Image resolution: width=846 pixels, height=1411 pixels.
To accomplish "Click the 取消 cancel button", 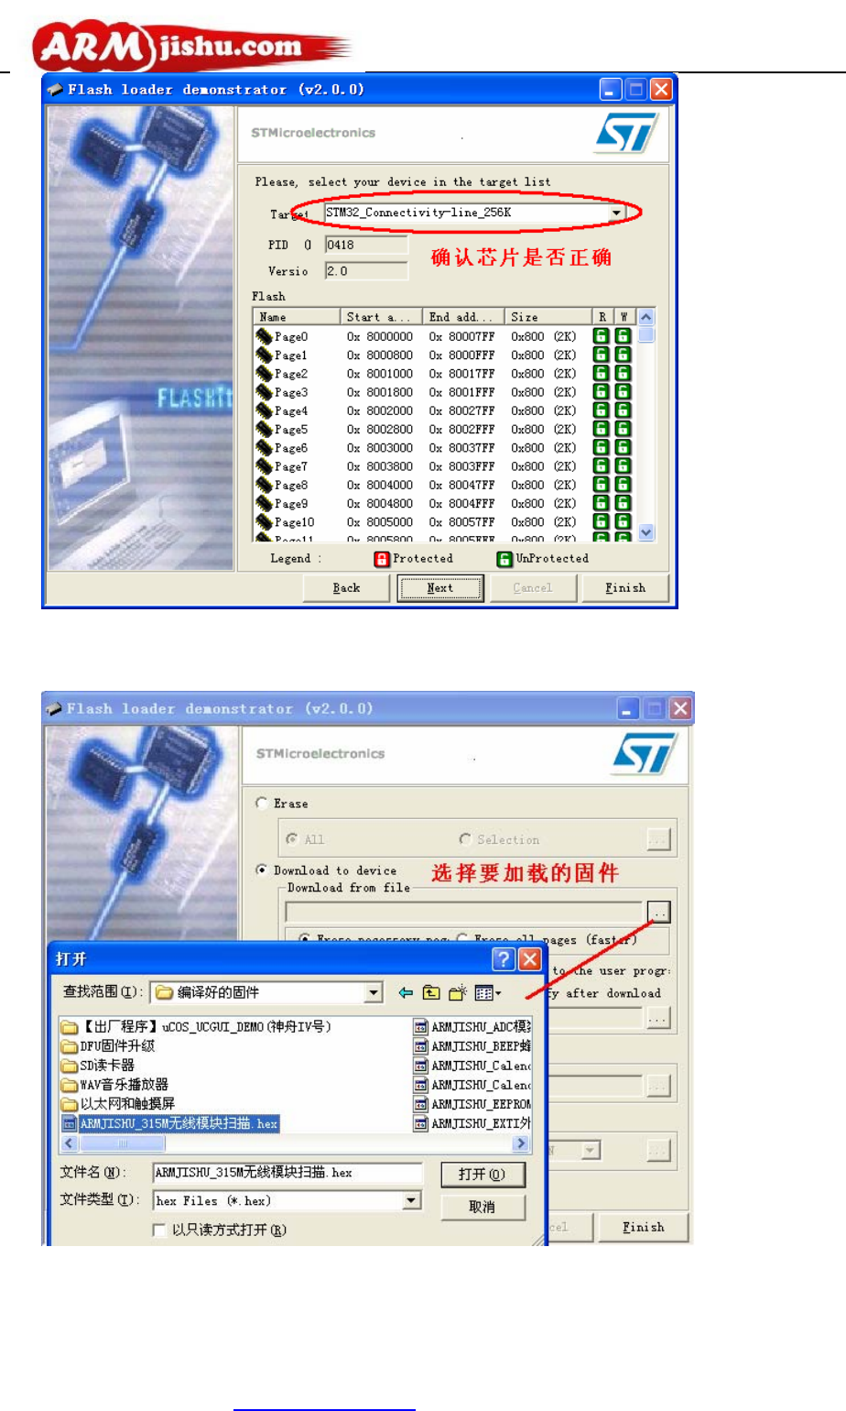I will pos(483,1207).
